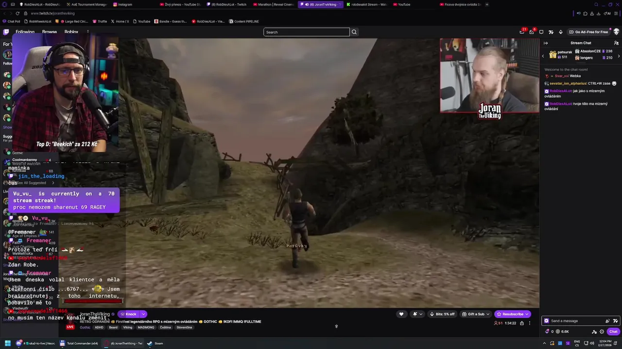This screenshot has height=349, width=622.
Task: Switch to Instagram browser tab
Action: pos(122,4)
